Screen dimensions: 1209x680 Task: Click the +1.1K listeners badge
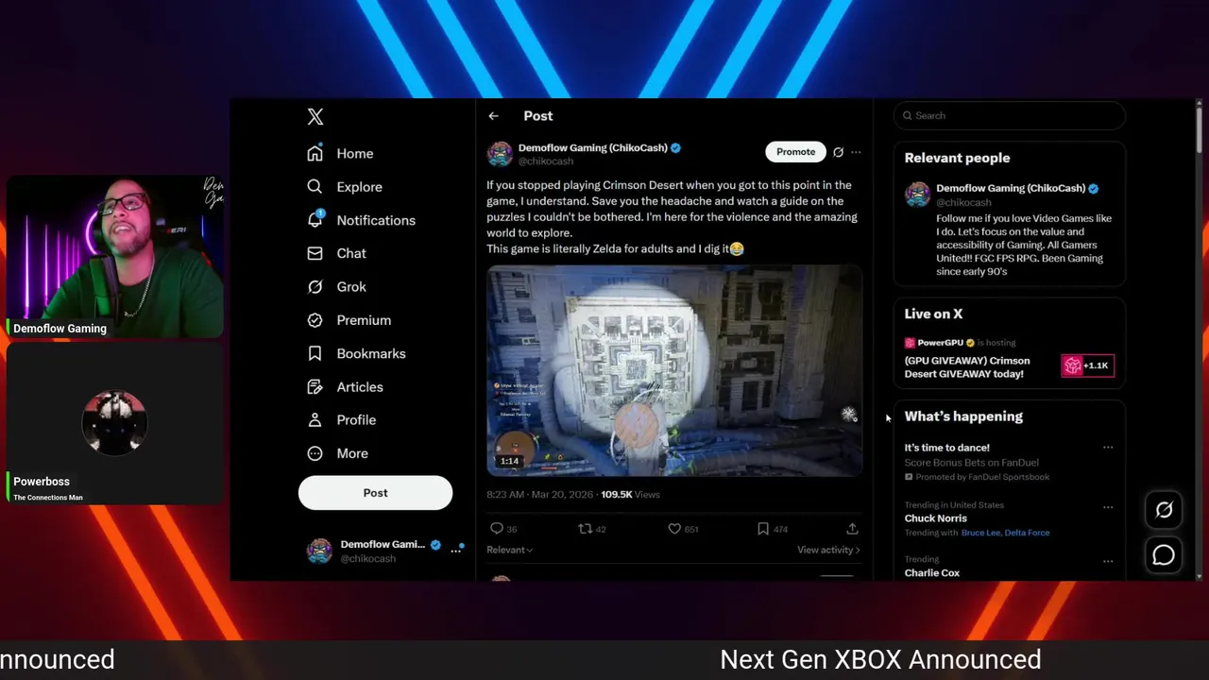(1087, 365)
